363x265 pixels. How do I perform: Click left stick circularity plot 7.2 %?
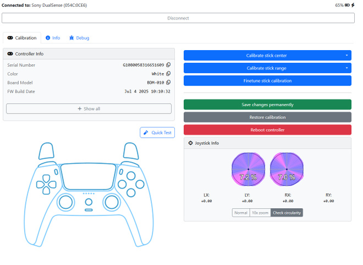pos(249,169)
